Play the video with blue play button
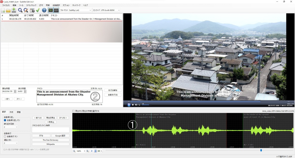The image size is (295, 158). (x=129, y=105)
